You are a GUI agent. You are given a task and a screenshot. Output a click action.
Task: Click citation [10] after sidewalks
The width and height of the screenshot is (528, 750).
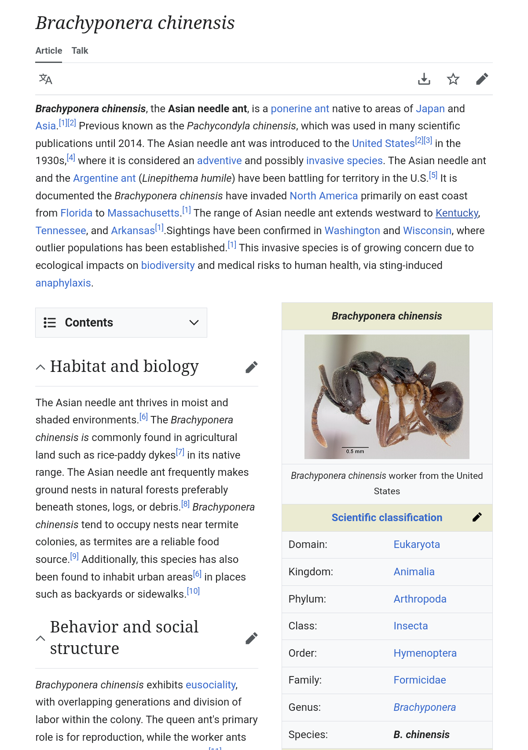click(x=193, y=591)
